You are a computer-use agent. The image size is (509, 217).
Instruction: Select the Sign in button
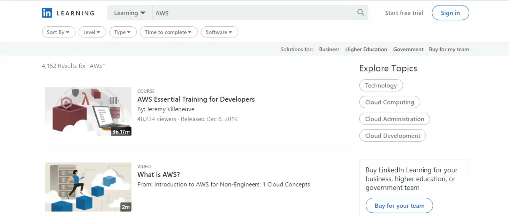coord(450,13)
